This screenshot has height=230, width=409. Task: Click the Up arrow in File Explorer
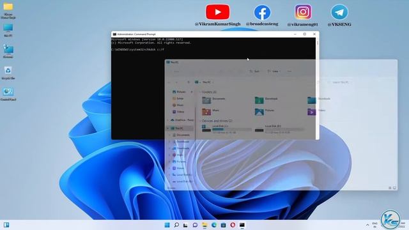pyautogui.click(x=189, y=82)
